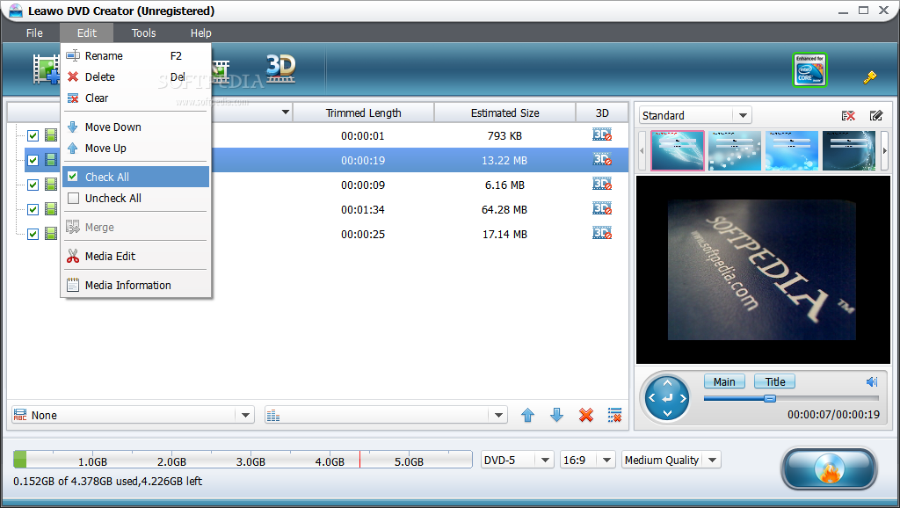Open the Standard menu template dropdown
The height and width of the screenshot is (508, 900).
pos(743,115)
